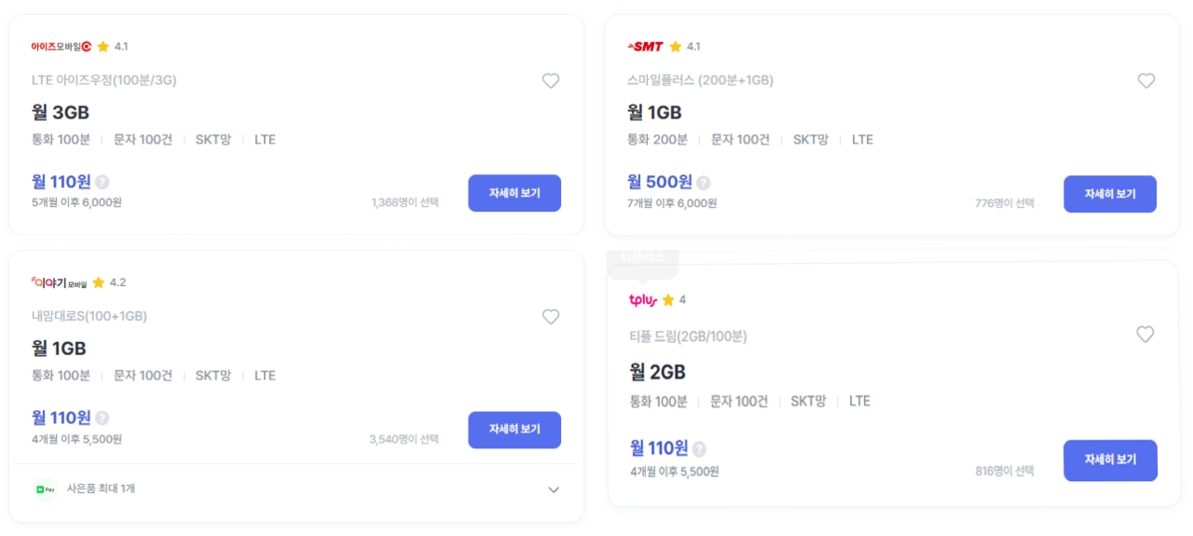
Task: Click the 아이즈모바일 carrier logo
Action: [x=62, y=46]
